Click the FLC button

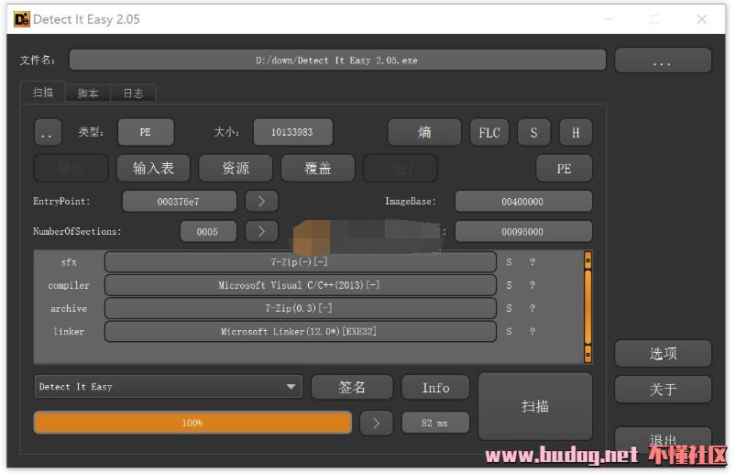tap(489, 133)
